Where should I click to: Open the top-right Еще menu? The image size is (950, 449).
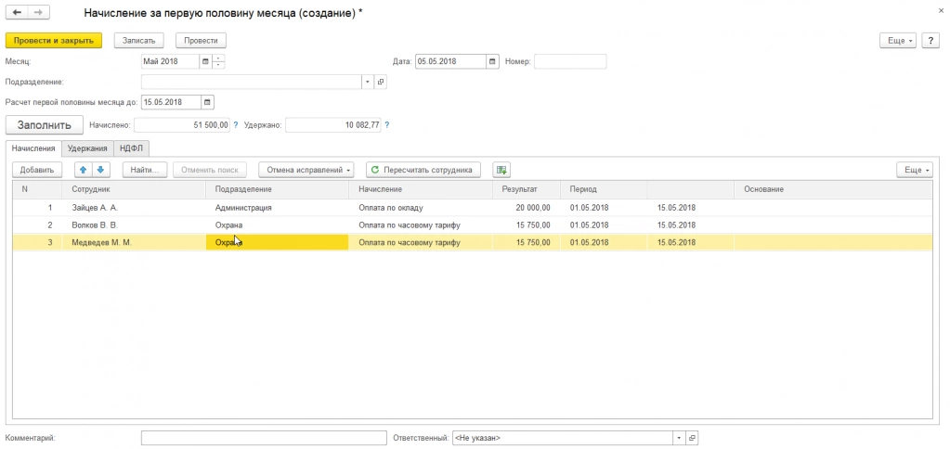897,41
